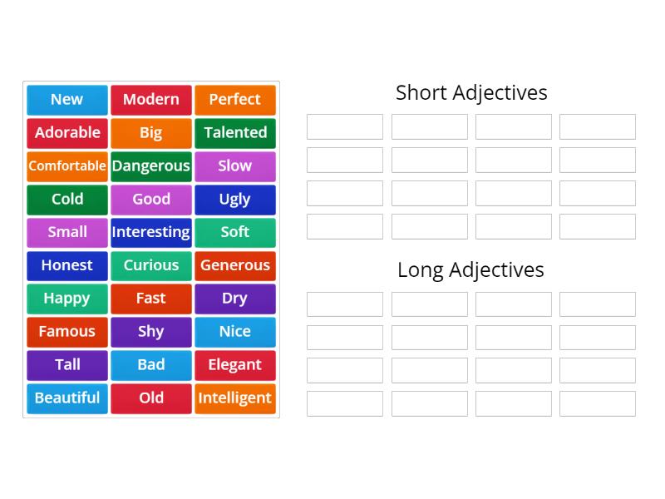Select the "Comfortable" adjective tile

[67, 166]
